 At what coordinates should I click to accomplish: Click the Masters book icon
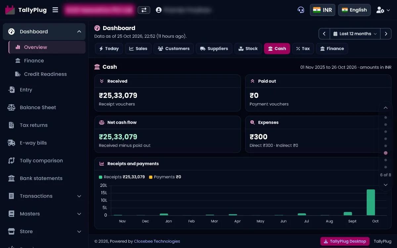tap(12, 214)
